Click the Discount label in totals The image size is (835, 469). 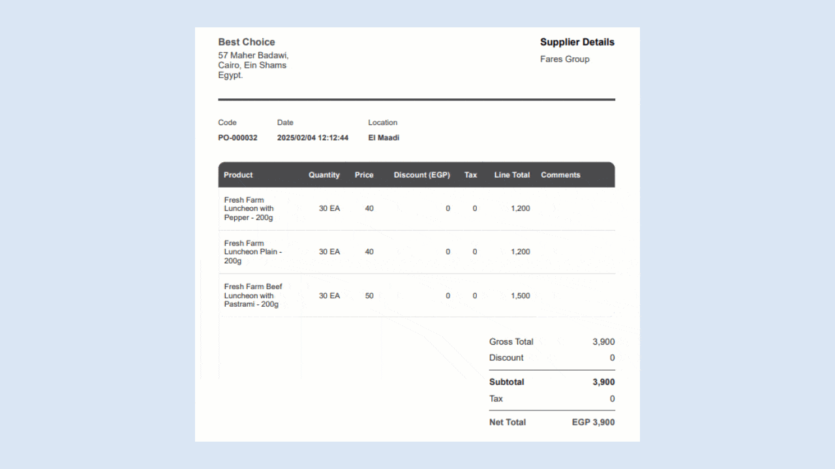pos(506,358)
